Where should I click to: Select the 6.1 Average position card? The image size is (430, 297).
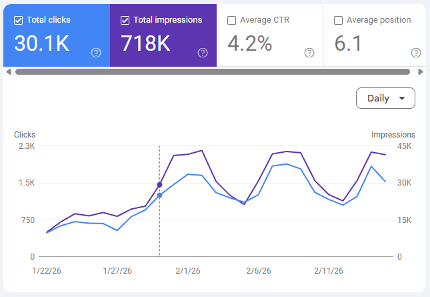[375, 35]
